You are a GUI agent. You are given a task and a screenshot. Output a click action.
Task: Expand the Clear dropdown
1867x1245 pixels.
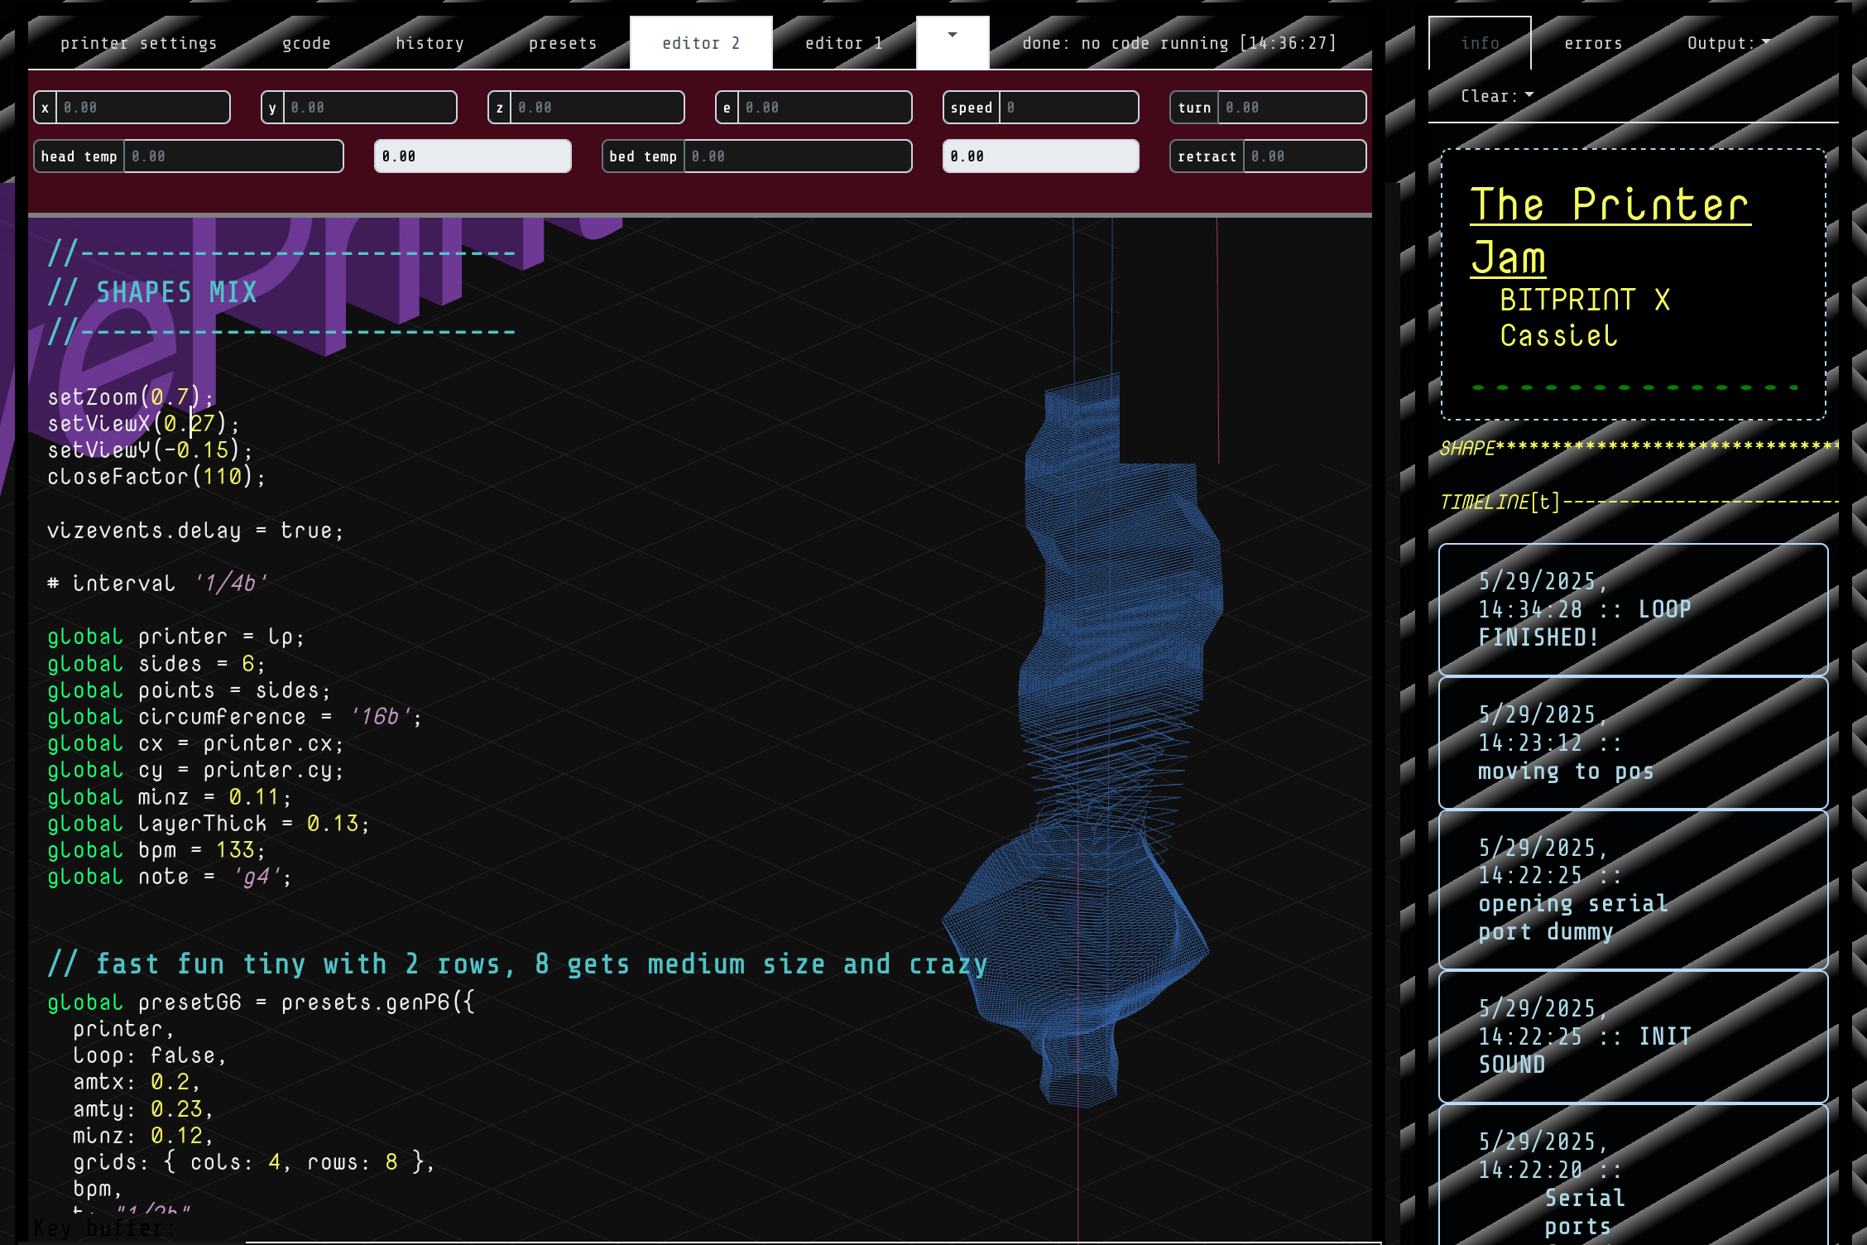(x=1496, y=96)
